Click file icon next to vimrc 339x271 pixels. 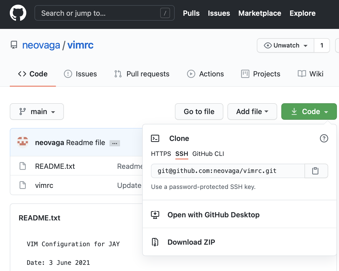coord(23,185)
